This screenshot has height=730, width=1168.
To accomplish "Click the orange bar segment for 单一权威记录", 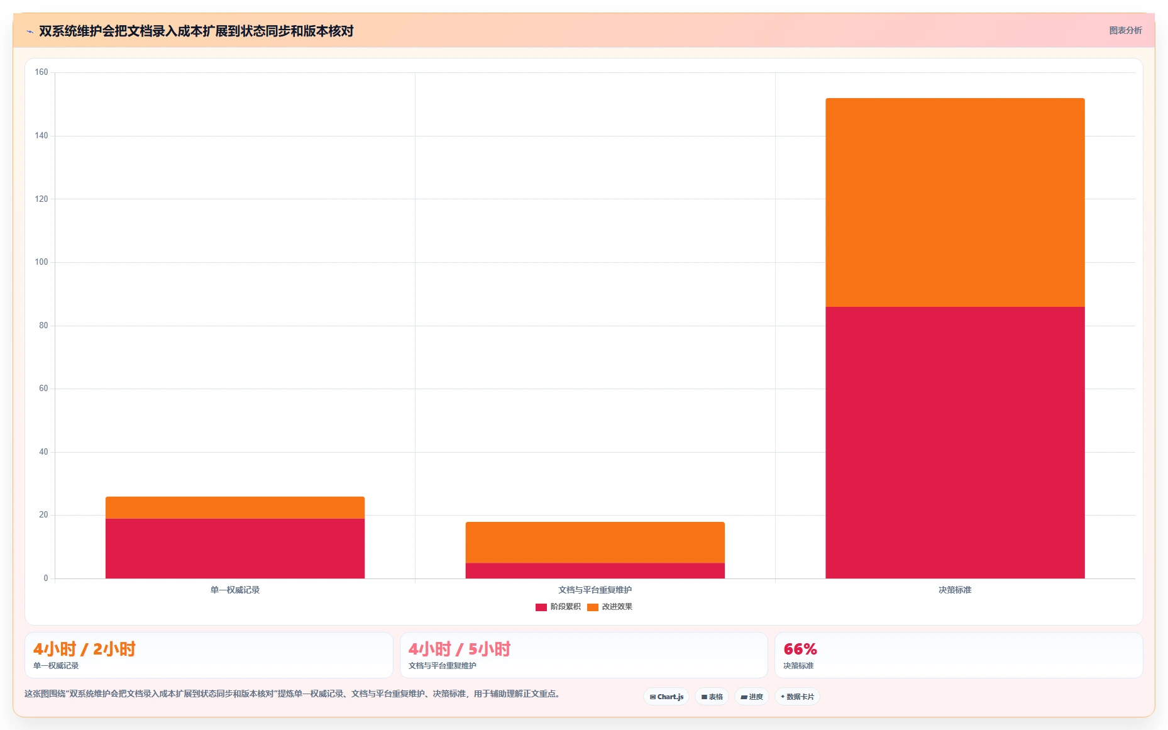I will (235, 507).
